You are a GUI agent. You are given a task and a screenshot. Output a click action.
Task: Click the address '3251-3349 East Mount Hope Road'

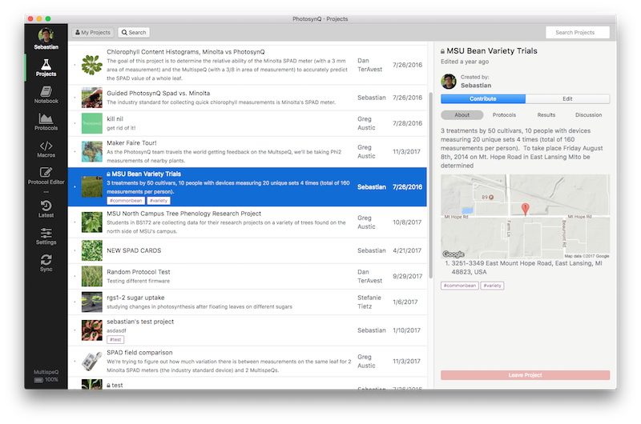tap(527, 268)
